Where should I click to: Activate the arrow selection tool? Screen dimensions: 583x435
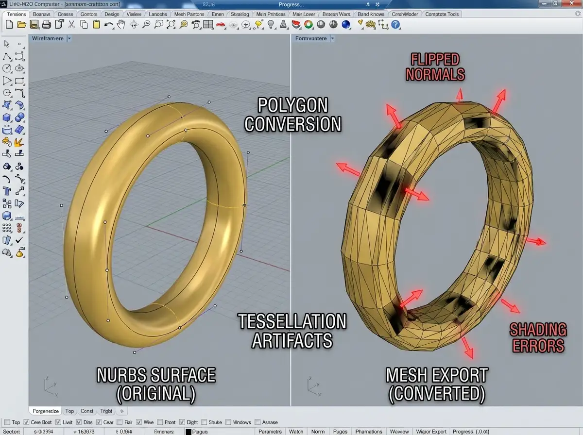point(6,44)
